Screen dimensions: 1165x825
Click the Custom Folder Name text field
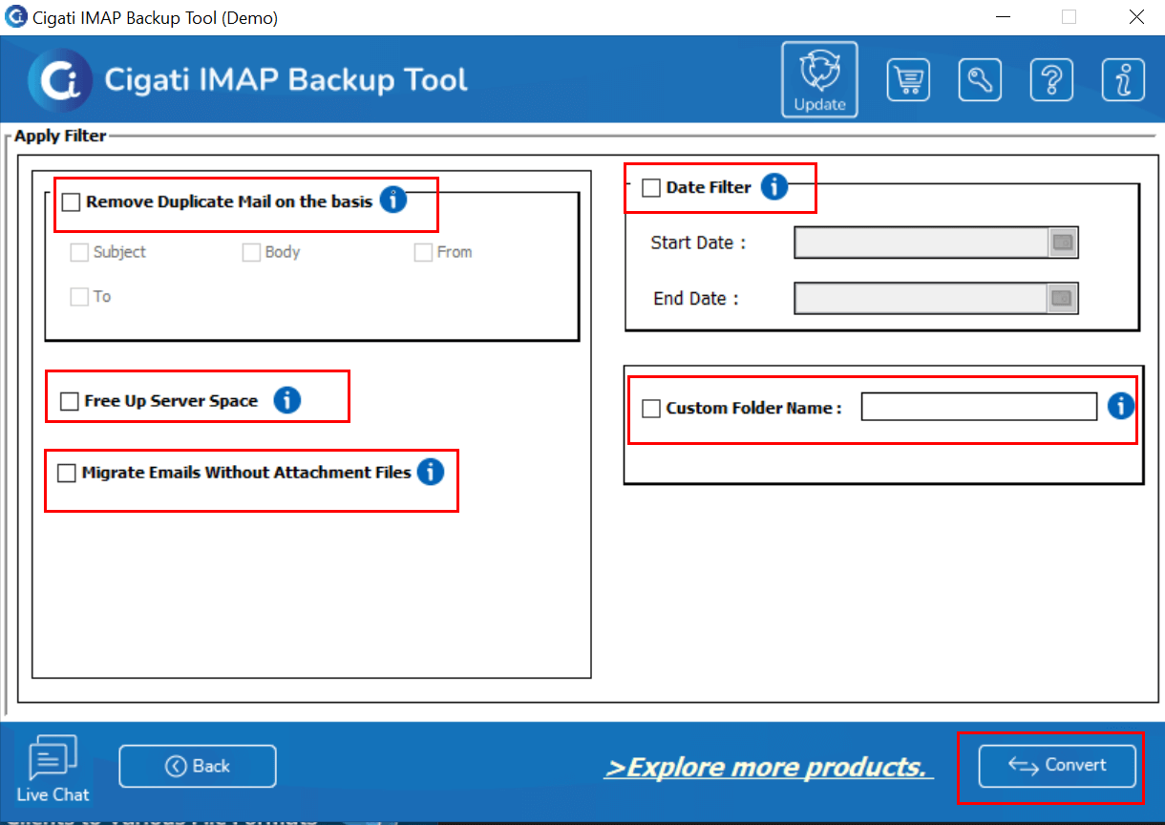980,407
